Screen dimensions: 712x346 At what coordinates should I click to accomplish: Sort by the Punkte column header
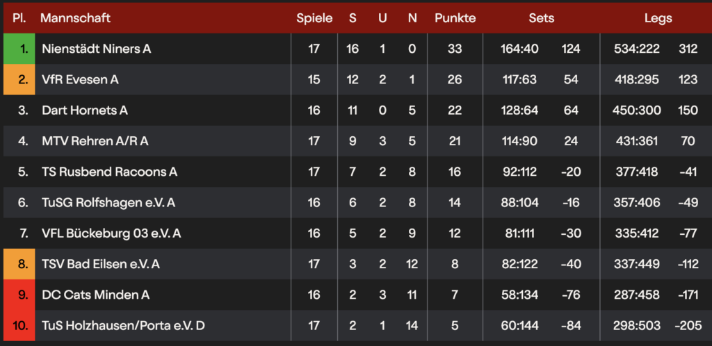[x=455, y=18]
